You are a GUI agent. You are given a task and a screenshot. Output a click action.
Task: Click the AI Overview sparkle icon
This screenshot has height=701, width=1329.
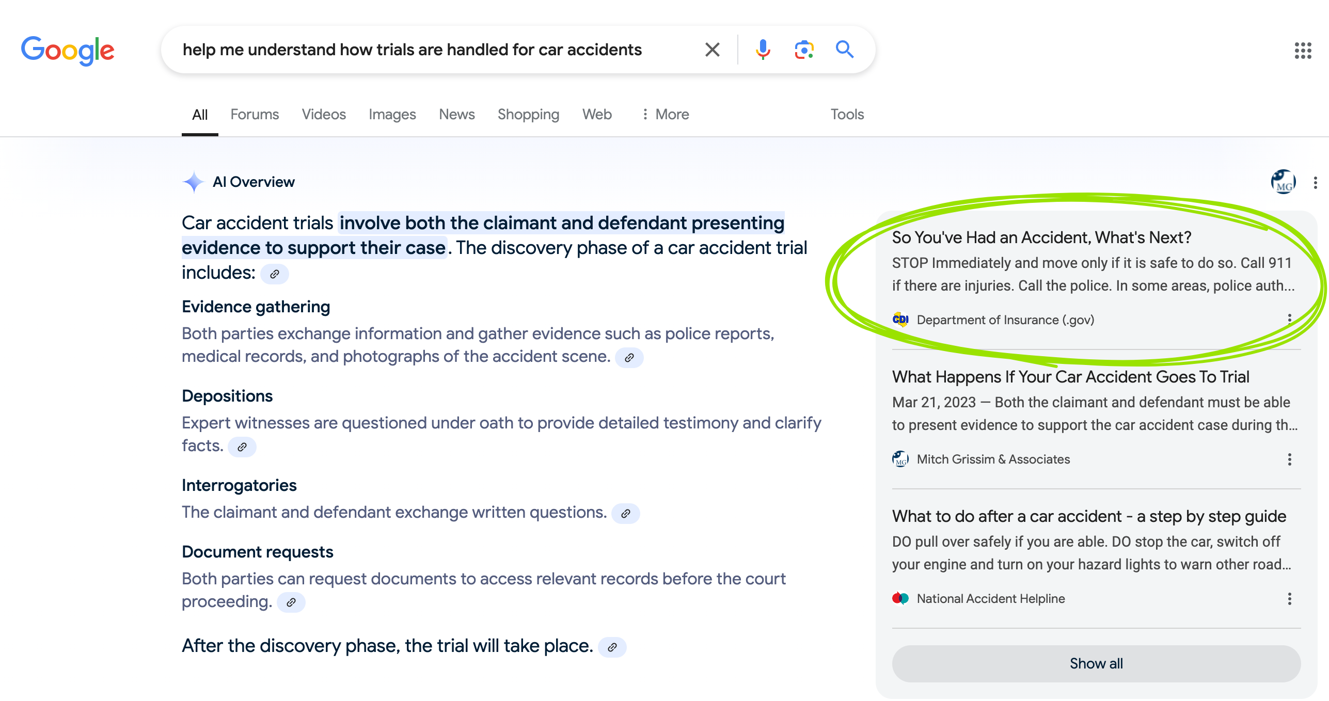194,182
